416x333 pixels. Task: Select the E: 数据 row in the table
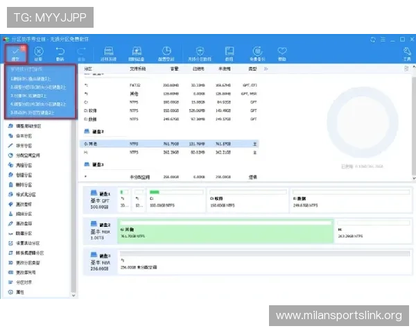[x=170, y=119]
